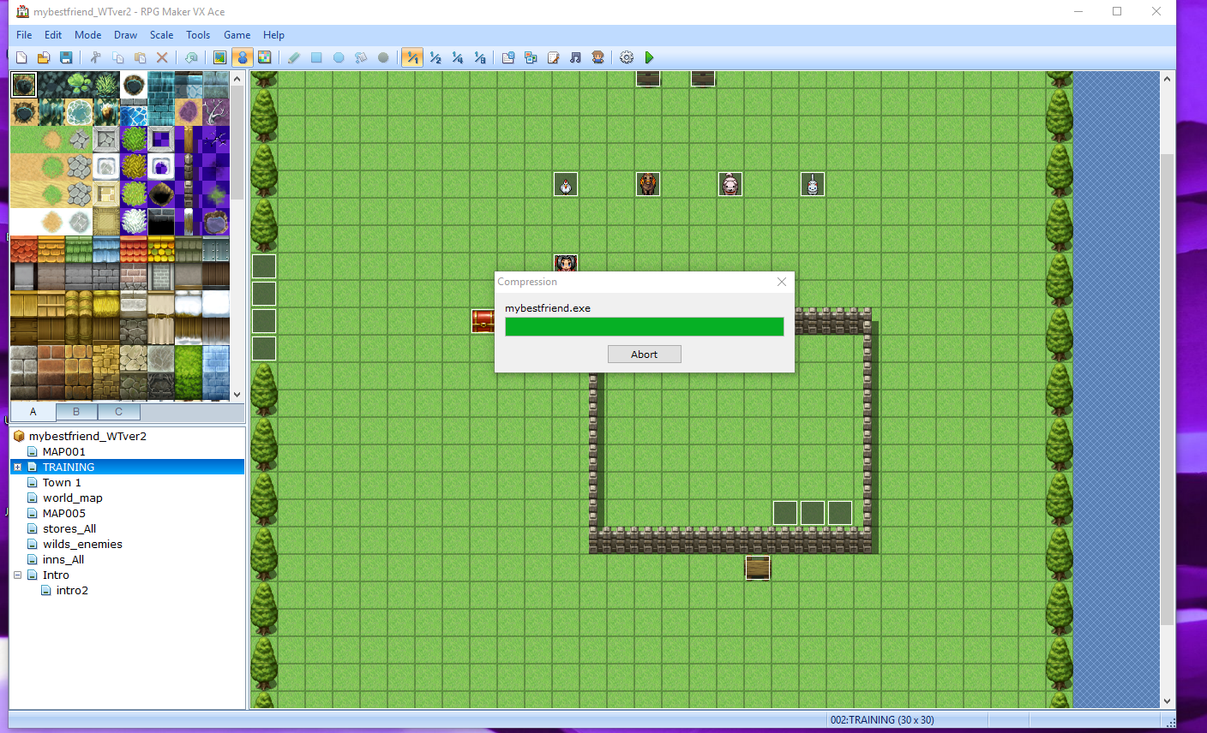Click the New Project icon
Screen dimensions: 1207x733
click(21, 57)
